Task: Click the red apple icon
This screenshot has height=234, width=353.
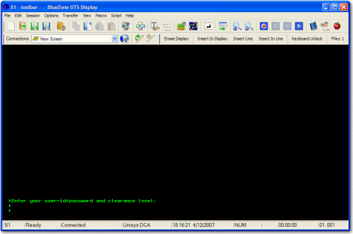Action: pos(337,26)
